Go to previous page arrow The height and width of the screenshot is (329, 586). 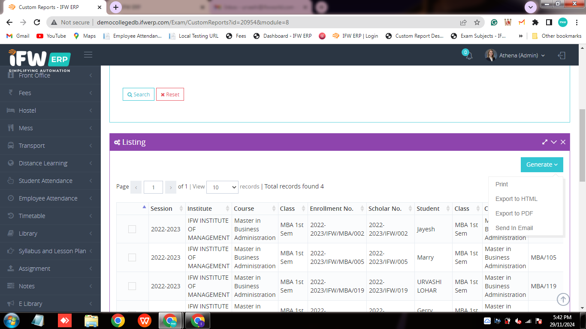pyautogui.click(x=136, y=187)
